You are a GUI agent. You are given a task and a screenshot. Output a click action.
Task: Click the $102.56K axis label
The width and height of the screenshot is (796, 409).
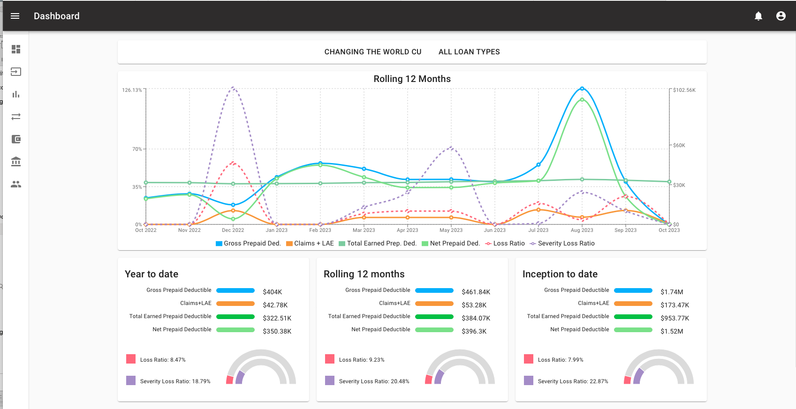684,90
